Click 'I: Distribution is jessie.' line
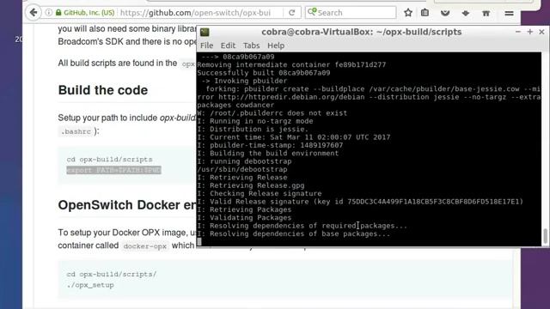The width and height of the screenshot is (550, 309). 253,130
